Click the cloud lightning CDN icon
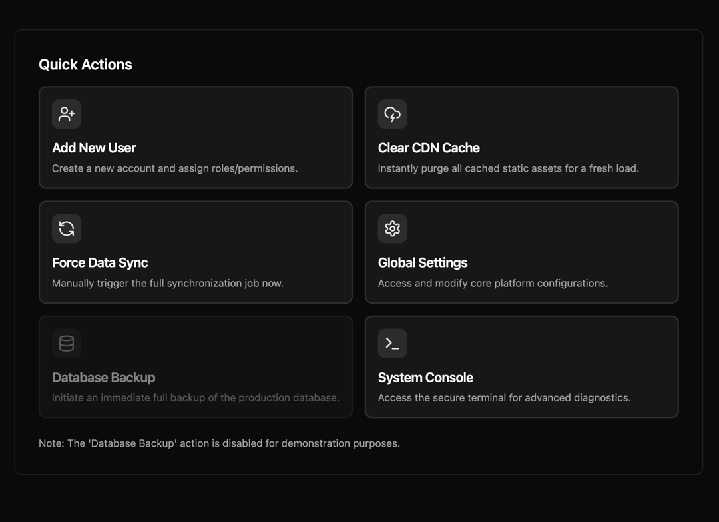This screenshot has height=522, width=719. click(393, 114)
